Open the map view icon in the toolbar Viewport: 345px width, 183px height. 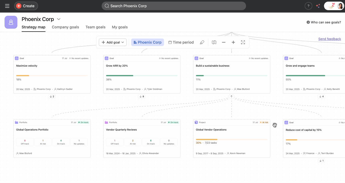pos(214,42)
